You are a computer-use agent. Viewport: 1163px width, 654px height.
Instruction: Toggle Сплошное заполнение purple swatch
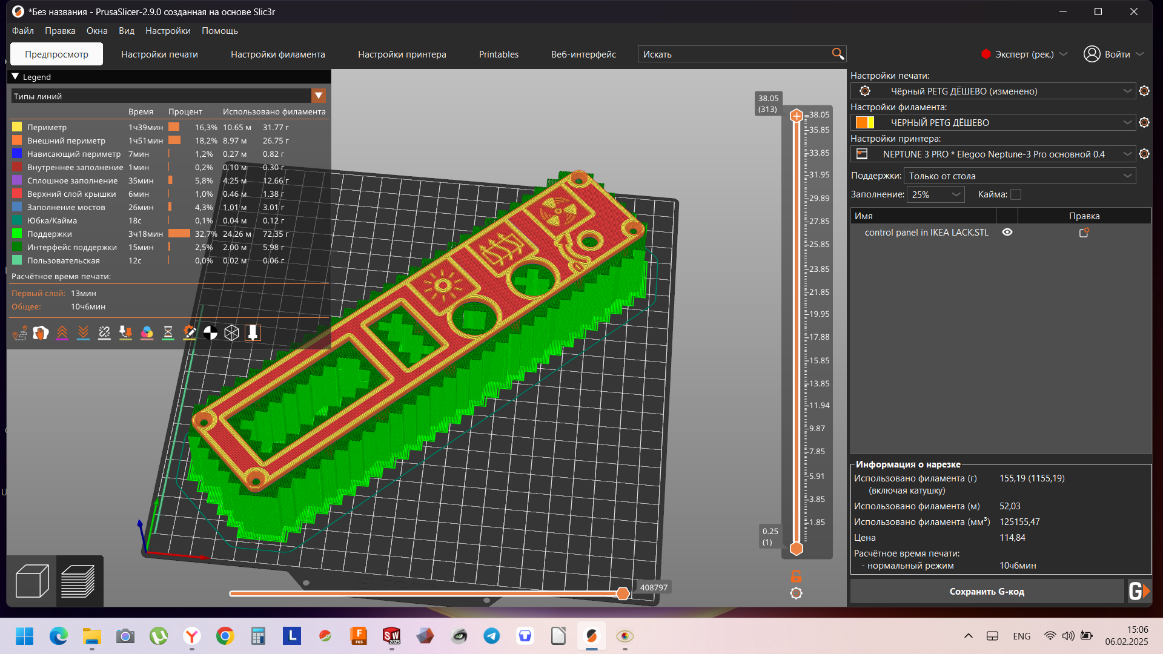pos(17,180)
